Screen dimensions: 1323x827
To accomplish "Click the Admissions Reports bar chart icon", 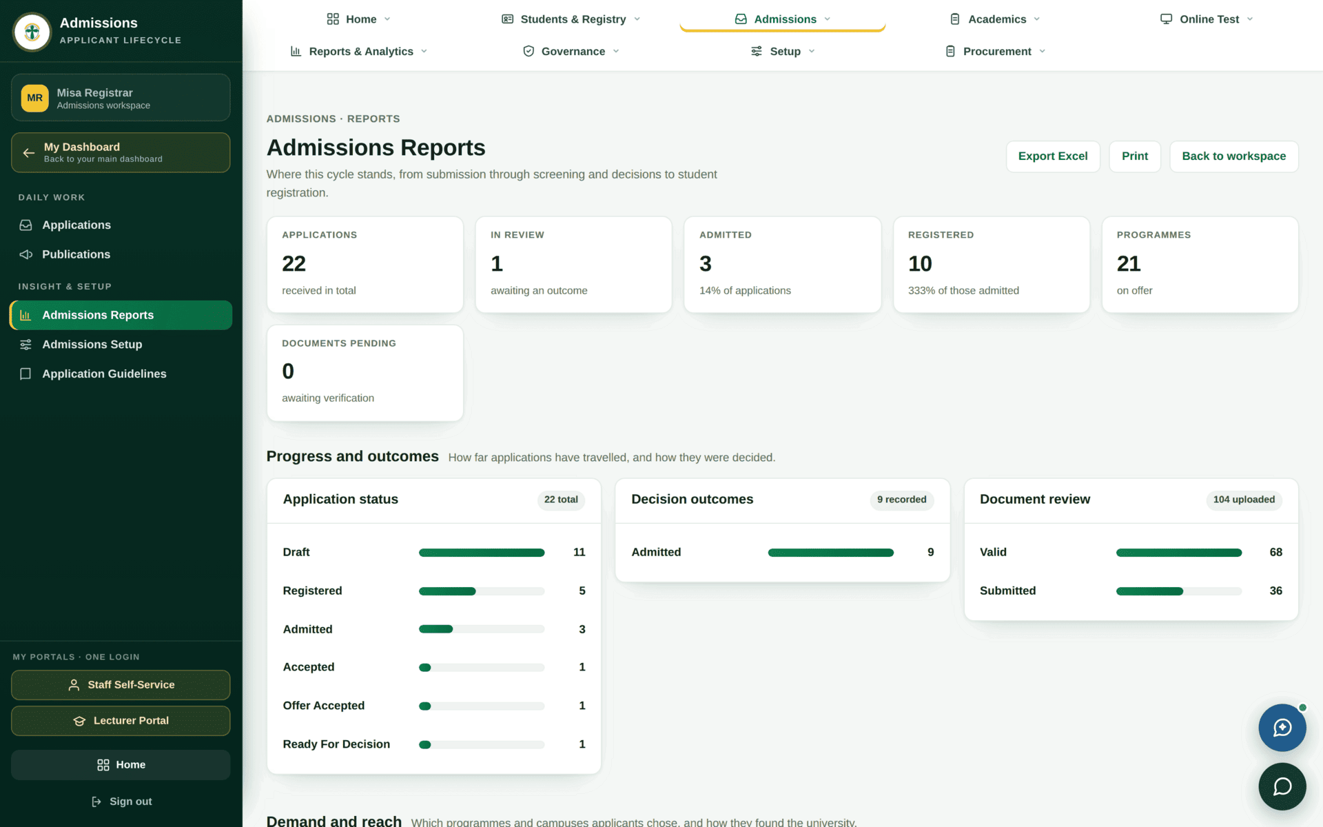I will [x=25, y=315].
